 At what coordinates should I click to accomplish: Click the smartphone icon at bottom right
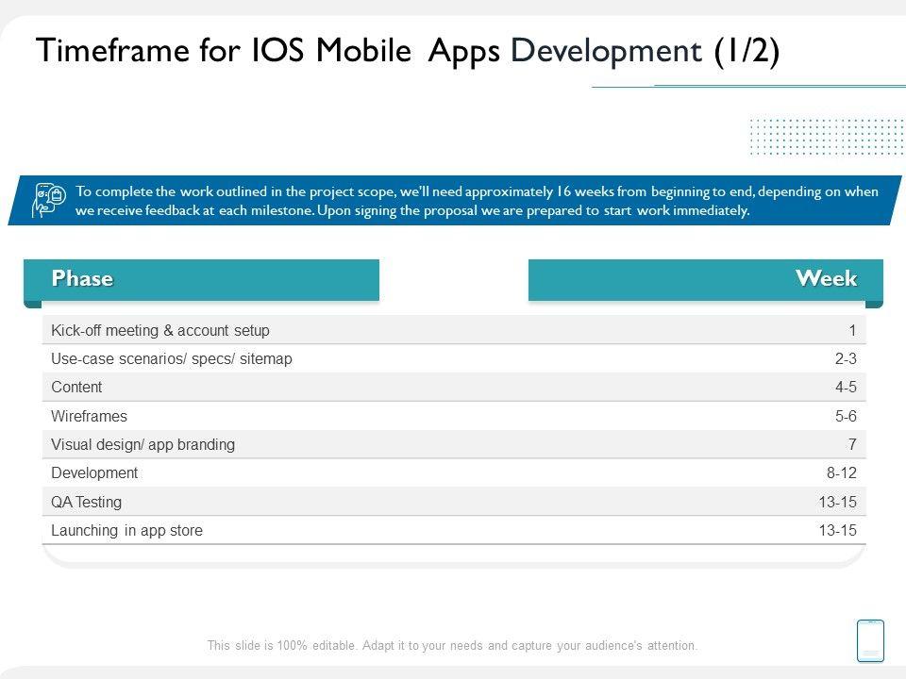pos(869,640)
